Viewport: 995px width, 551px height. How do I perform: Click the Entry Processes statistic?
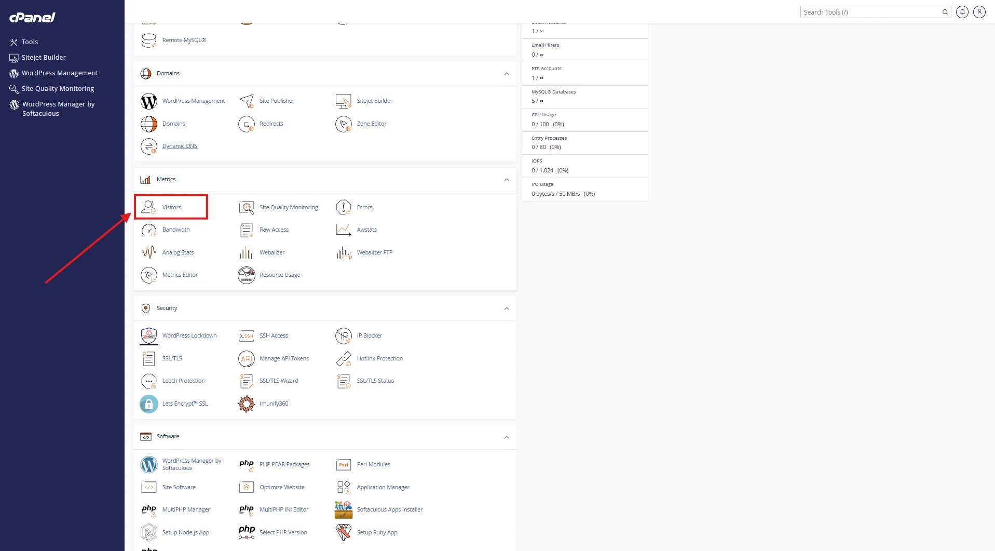pos(584,143)
